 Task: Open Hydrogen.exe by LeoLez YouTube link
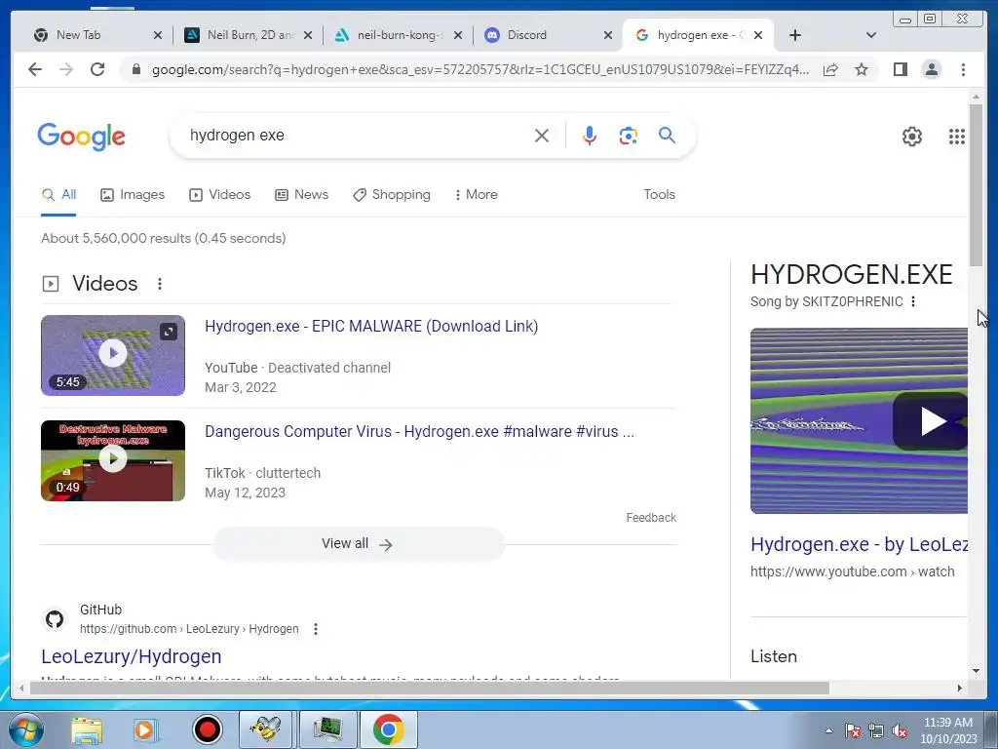(859, 544)
